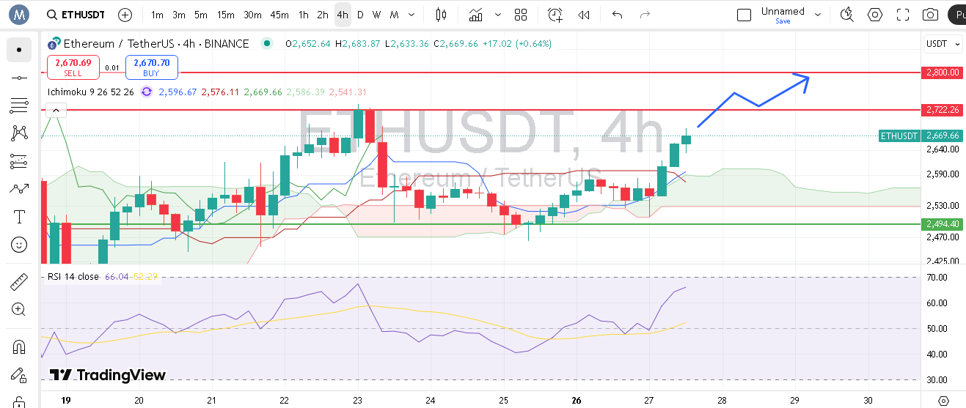Click the TradingView logo
The width and height of the screenshot is (966, 408).
pyautogui.click(x=108, y=375)
